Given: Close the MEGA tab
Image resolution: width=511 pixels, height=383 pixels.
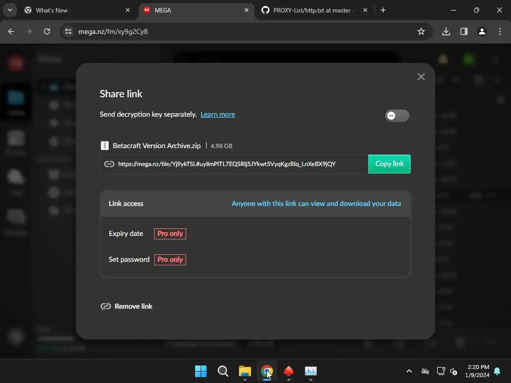Looking at the screenshot, I should (247, 10).
